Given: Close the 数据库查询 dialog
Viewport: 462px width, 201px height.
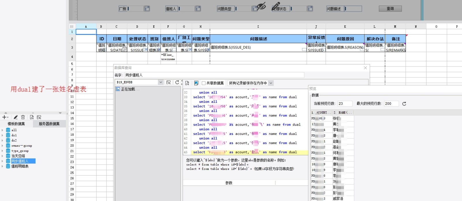Looking at the screenshot, I should (x=365, y=68).
